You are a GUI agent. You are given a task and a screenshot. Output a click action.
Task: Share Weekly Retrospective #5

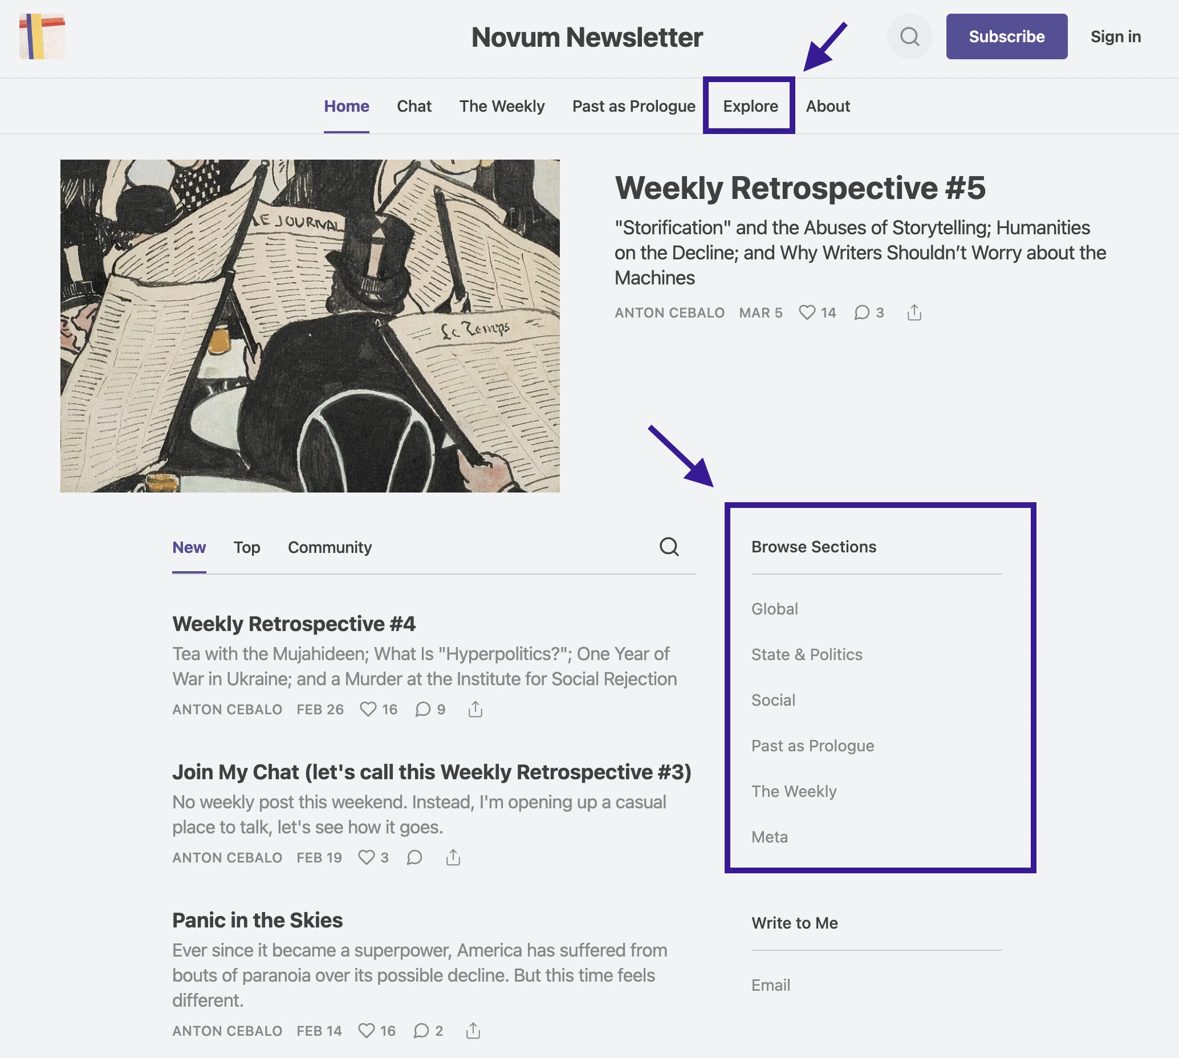pyautogui.click(x=914, y=312)
